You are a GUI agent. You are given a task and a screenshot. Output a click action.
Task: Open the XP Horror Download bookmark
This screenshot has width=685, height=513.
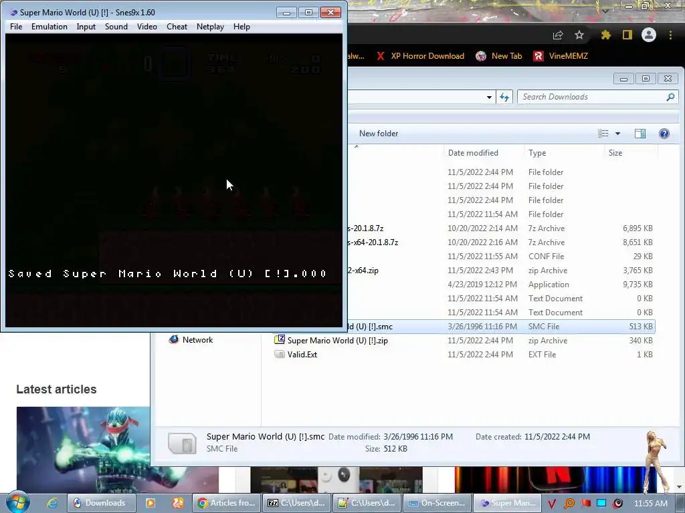click(x=420, y=56)
